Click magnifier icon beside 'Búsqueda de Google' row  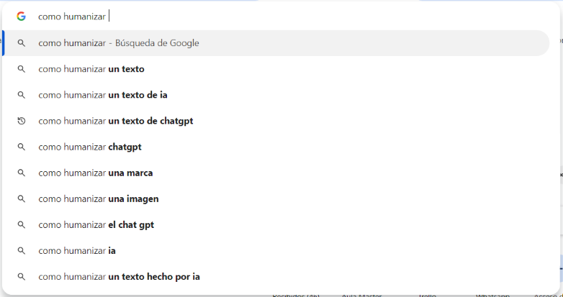point(22,43)
